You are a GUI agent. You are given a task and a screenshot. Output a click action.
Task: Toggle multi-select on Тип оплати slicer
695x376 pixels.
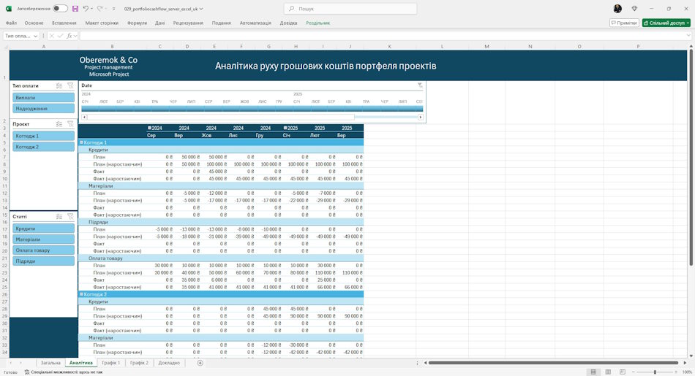coord(59,86)
